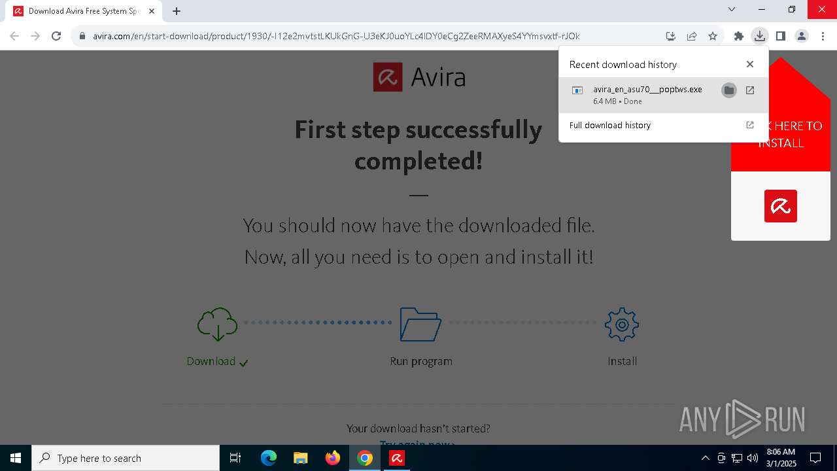The width and height of the screenshot is (837, 471).
Task: Open Avira app from taskbar
Action: (397, 458)
